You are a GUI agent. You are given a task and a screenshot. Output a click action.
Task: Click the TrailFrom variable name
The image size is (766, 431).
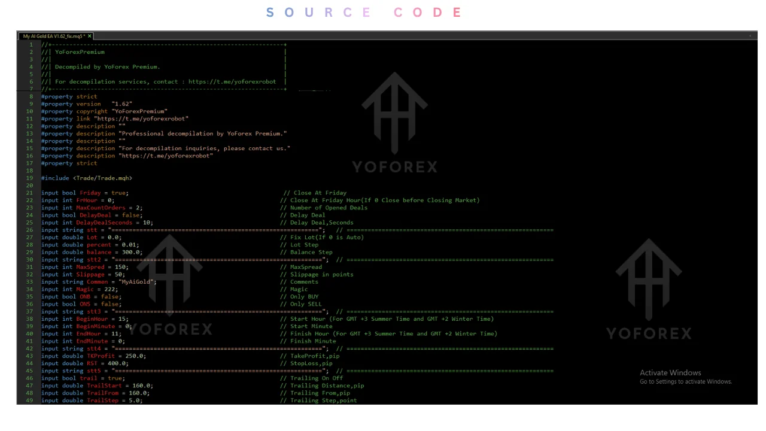tap(102, 393)
